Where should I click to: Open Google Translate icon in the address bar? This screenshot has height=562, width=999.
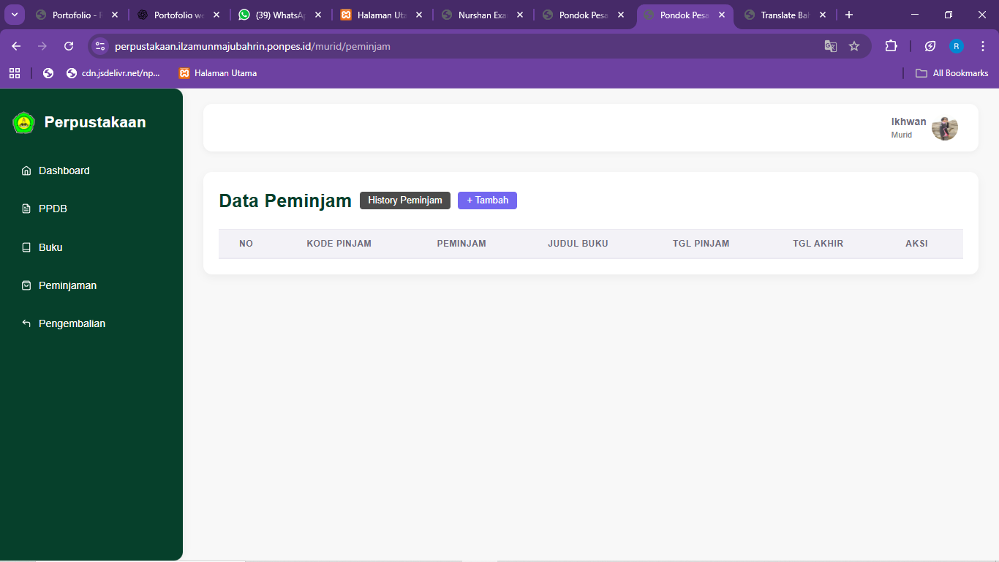pyautogui.click(x=830, y=45)
